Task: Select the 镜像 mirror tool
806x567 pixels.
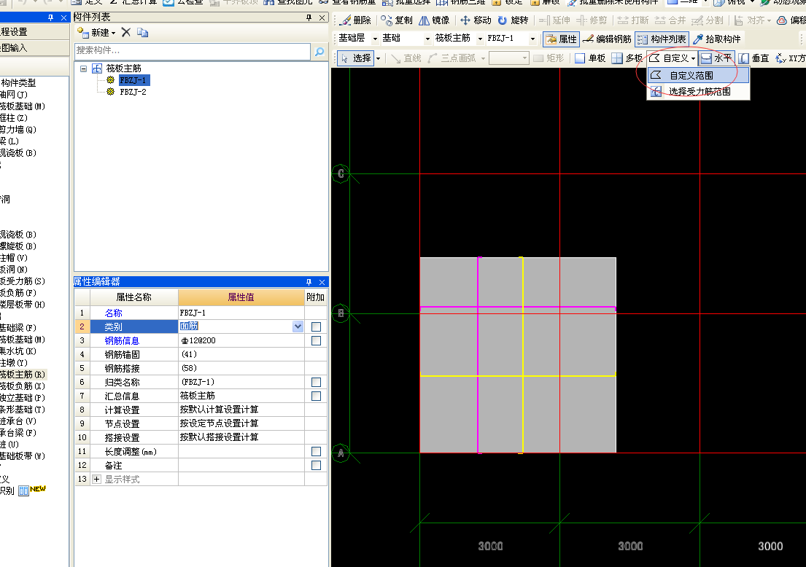Action: coord(434,20)
